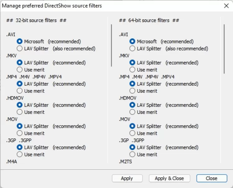The image size is (233, 188).
Task: Pick Use merit for 64-bit .3GP
Action: (x=132, y=154)
